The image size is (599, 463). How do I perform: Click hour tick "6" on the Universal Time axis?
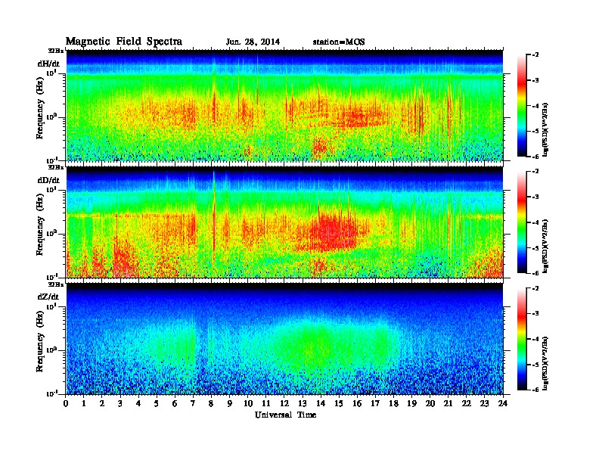(175, 404)
